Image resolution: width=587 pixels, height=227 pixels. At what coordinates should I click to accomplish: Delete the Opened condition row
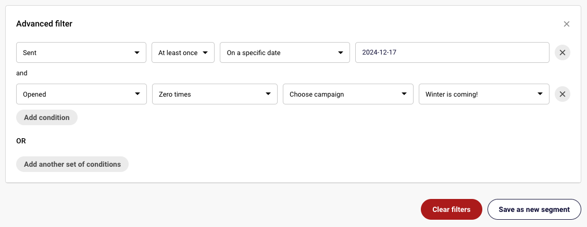point(562,94)
